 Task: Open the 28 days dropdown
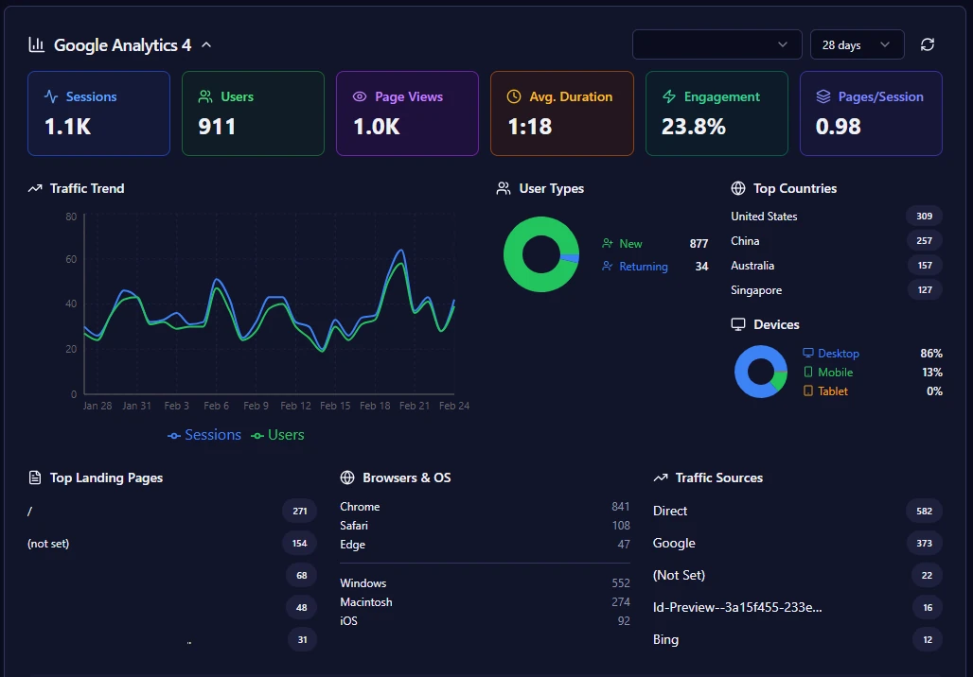856,44
